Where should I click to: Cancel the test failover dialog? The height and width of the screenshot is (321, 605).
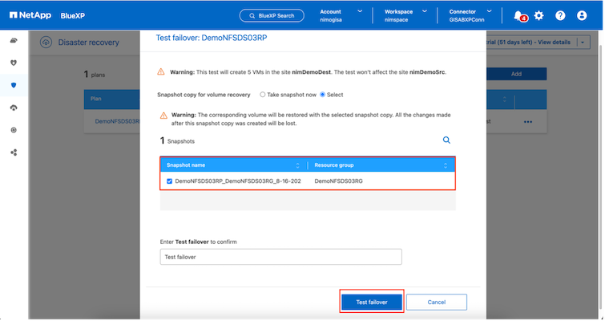point(436,302)
